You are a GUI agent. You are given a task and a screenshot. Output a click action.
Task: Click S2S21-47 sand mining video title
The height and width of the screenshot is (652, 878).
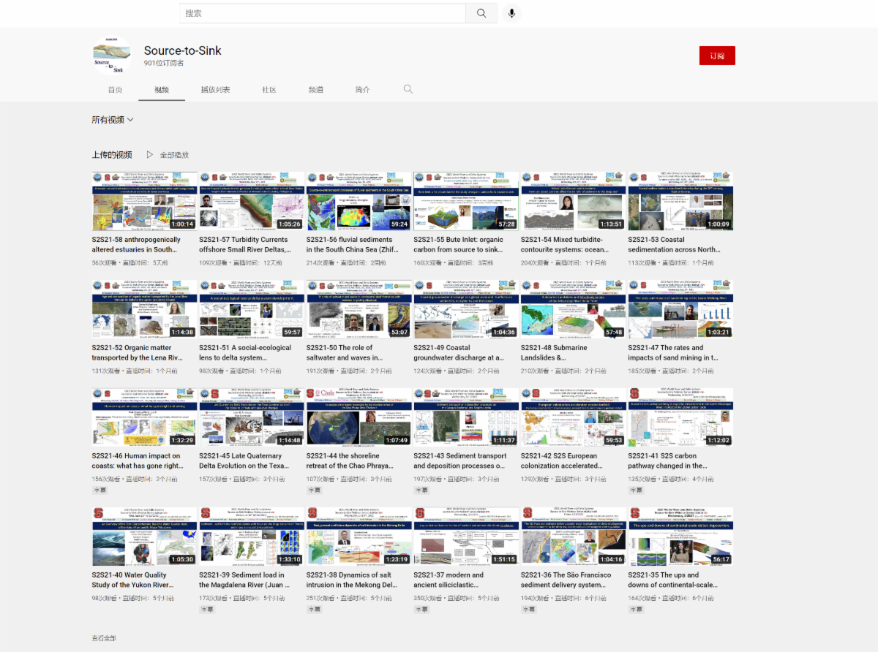[672, 352]
